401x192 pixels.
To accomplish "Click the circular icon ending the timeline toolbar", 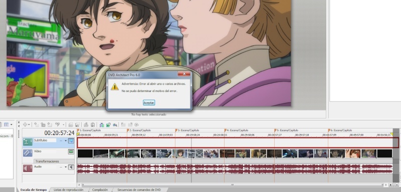I will 136,124.
